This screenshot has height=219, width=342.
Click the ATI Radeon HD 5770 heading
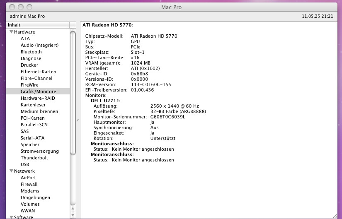(x=107, y=25)
